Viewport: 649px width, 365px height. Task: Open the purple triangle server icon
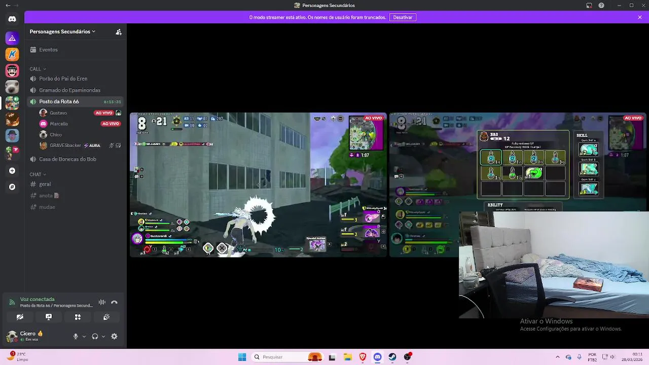[x=12, y=38]
